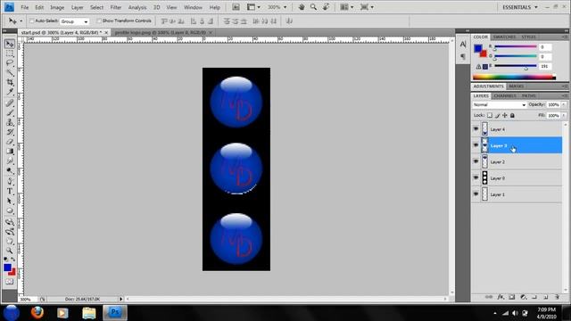Open the Image menu
571x321 pixels.
(x=57, y=7)
